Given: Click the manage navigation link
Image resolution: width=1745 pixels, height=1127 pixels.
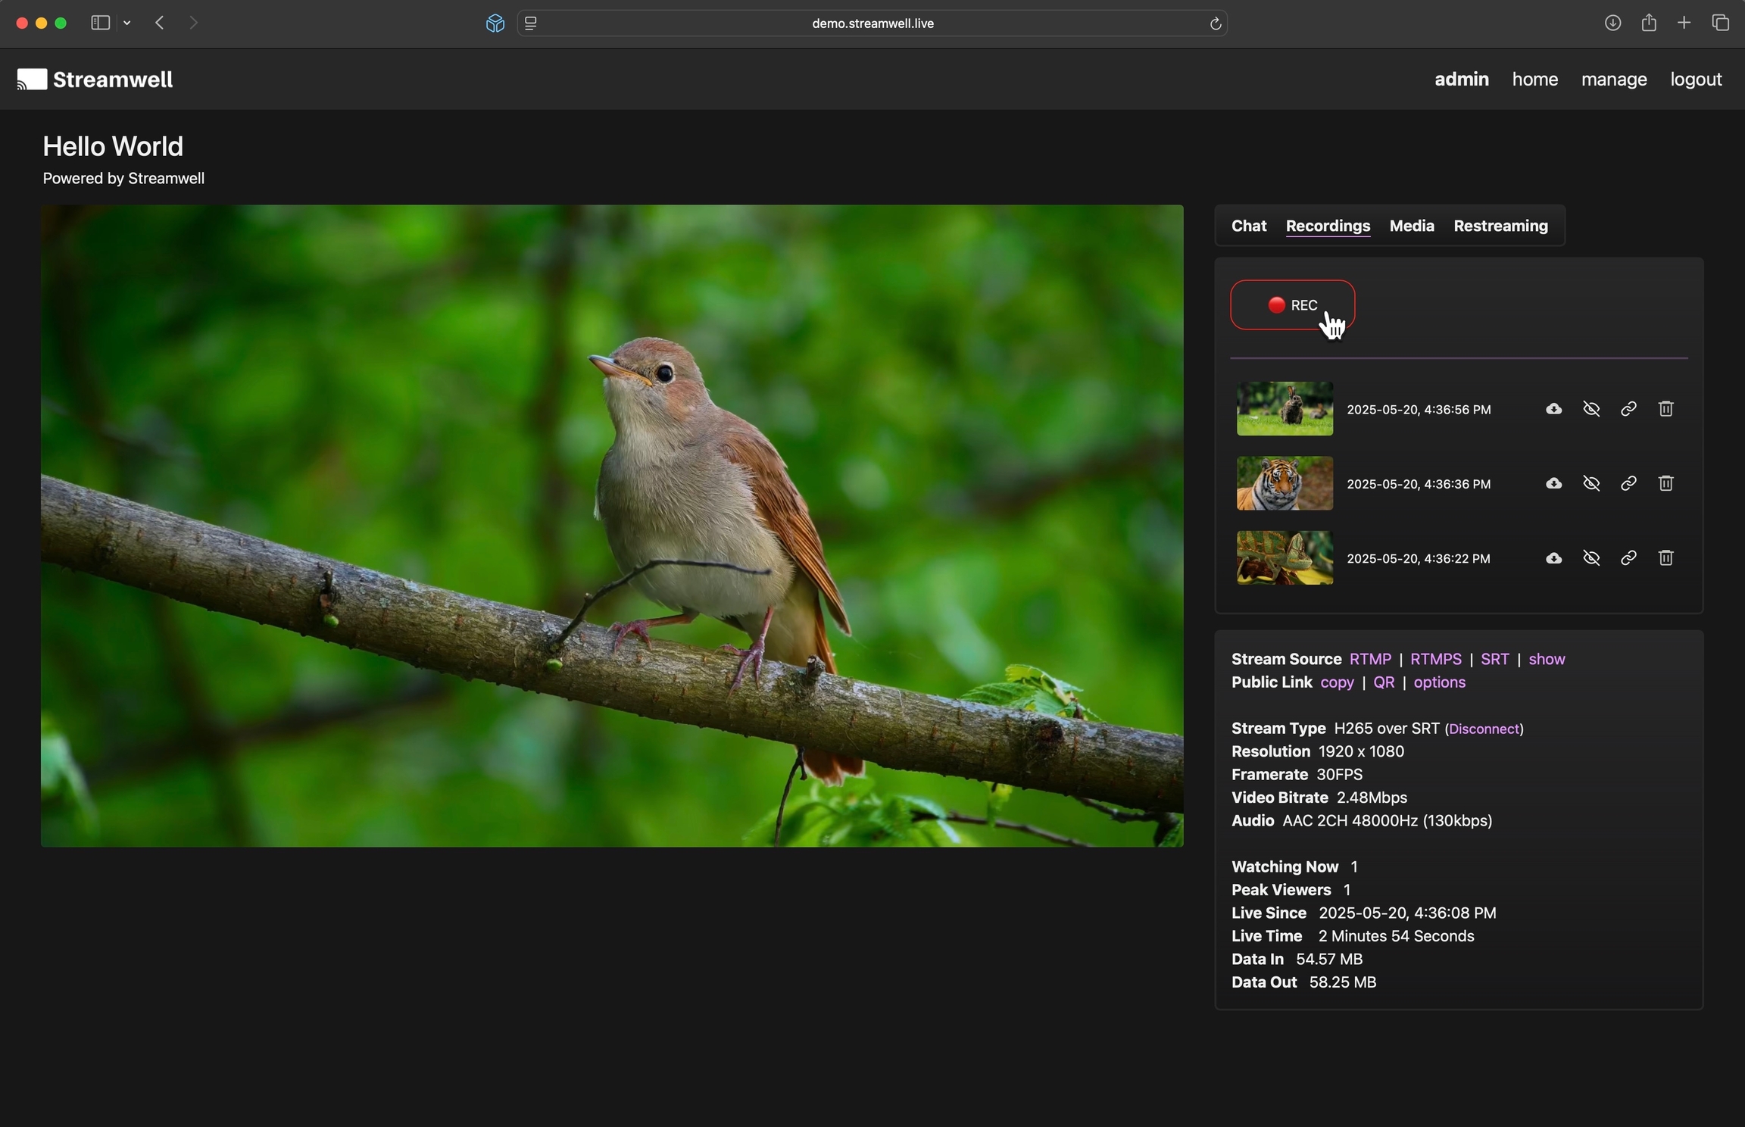Looking at the screenshot, I should (1613, 80).
